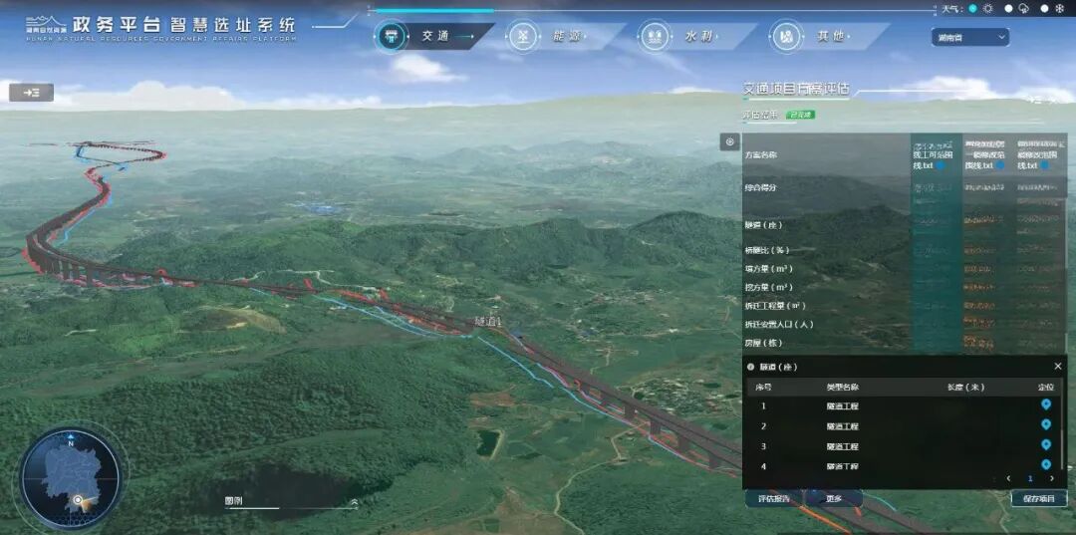1076x535 pixels.
Task: Click the 保存项目 (save project) button
Action: 1038,499
